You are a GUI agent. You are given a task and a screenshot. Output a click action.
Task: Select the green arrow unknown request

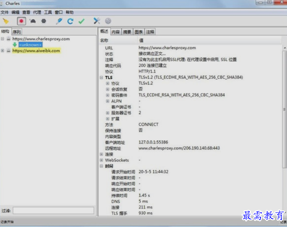(x=30, y=45)
